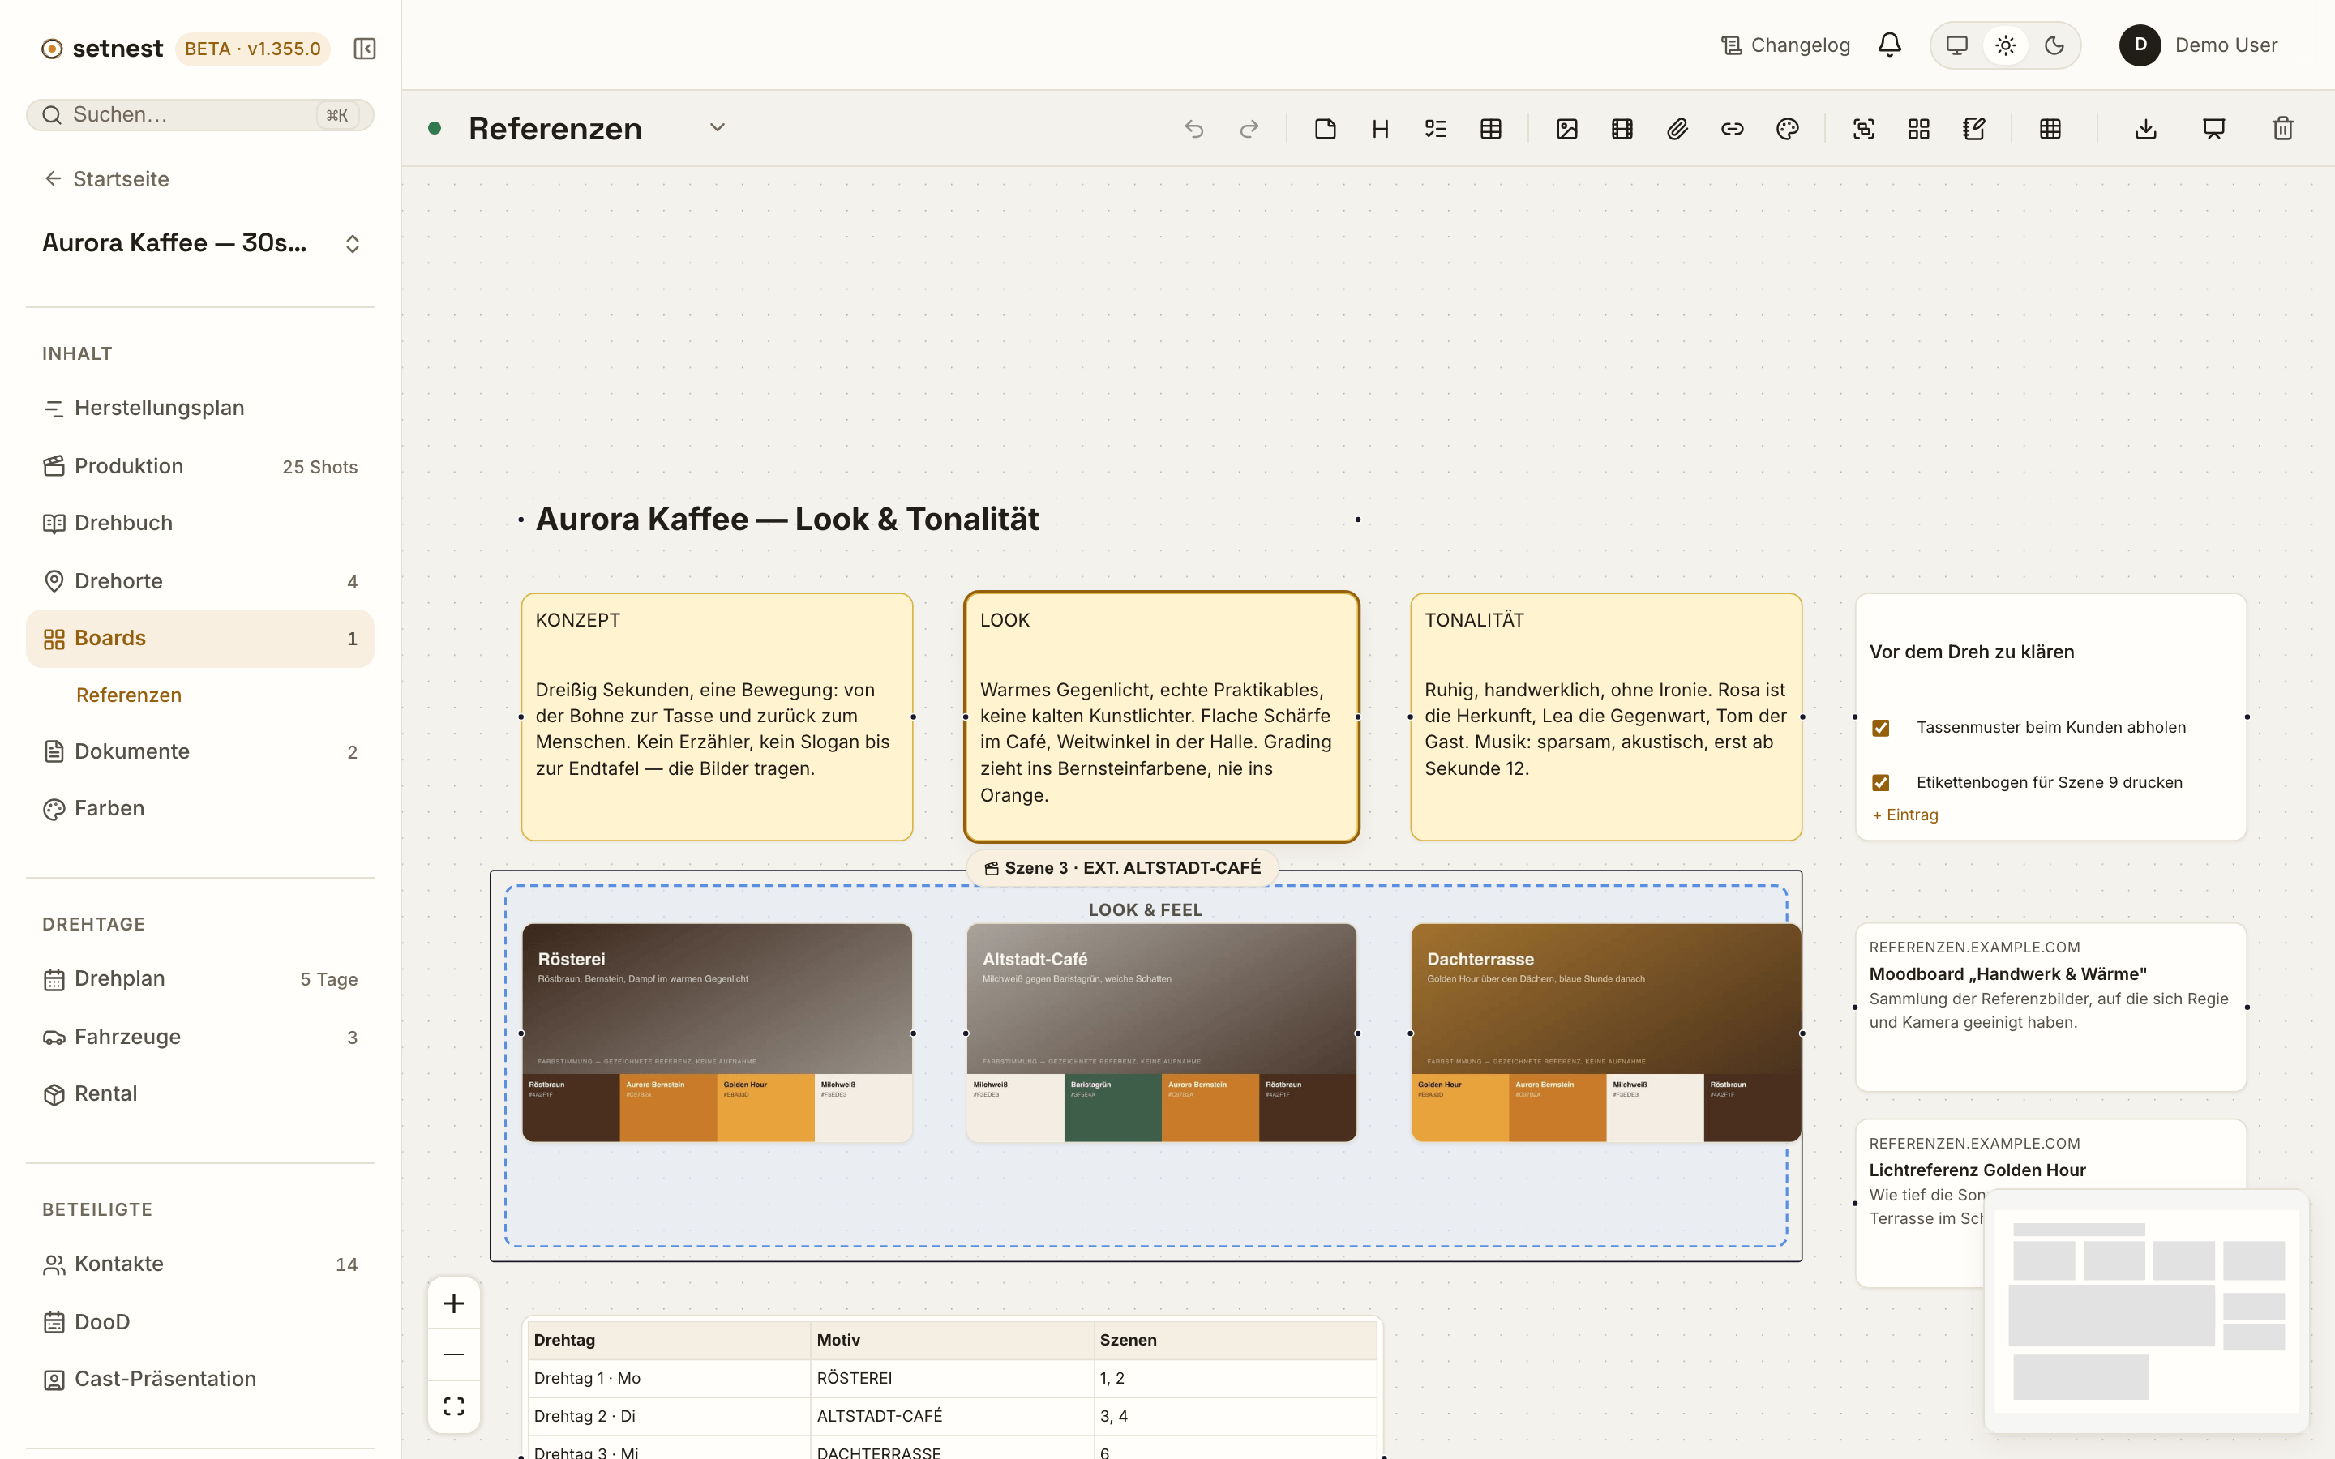Insert an image onto the board
Image resolution: width=2335 pixels, height=1459 pixels.
(x=1567, y=128)
